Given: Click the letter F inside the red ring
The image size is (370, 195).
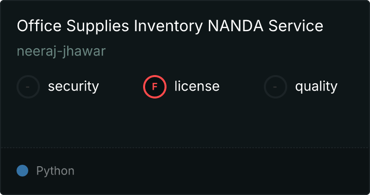Looking at the screenshot, I should click(x=155, y=87).
